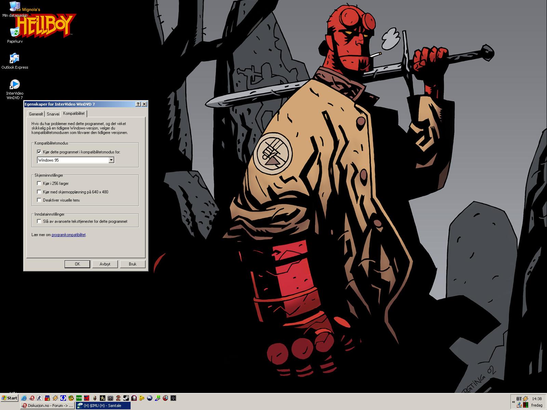Uncheck Kjør dette programmet i kompatibilitetsmodus

click(39, 152)
